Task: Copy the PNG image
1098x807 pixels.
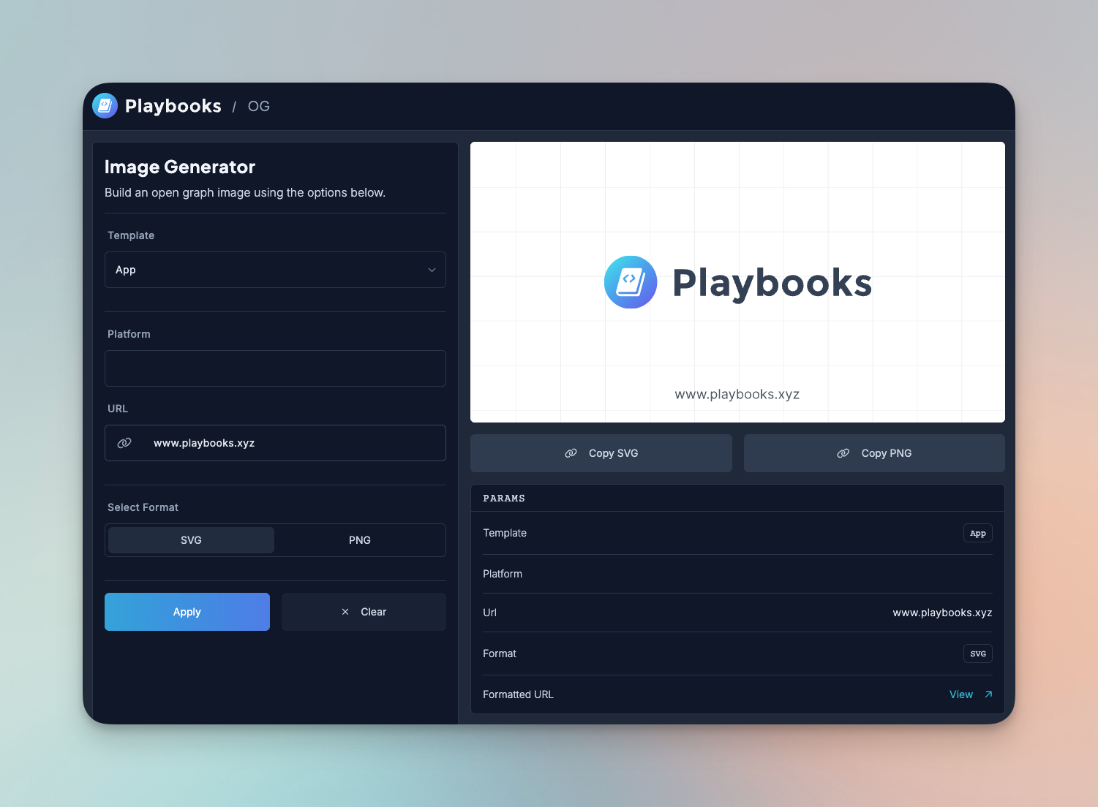Action: click(x=874, y=453)
